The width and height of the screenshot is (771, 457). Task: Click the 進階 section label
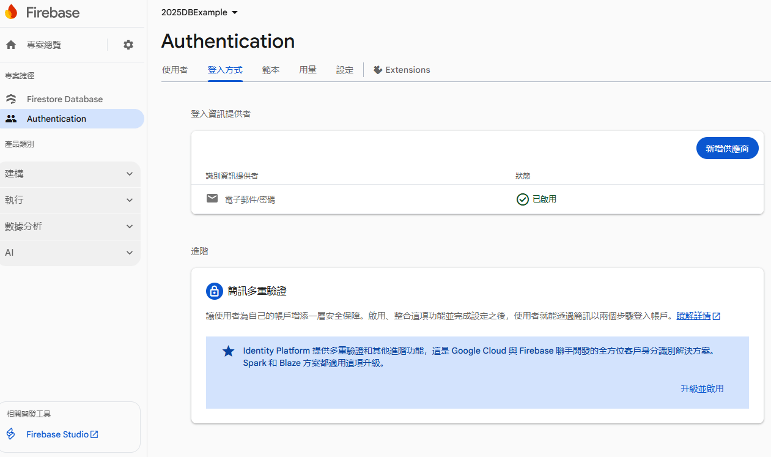click(199, 251)
